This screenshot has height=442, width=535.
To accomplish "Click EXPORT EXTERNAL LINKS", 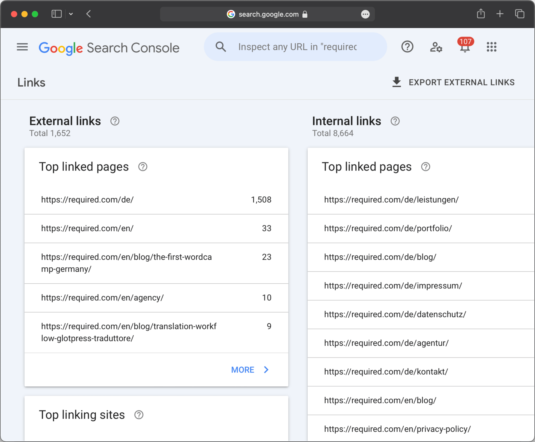I will point(461,82).
